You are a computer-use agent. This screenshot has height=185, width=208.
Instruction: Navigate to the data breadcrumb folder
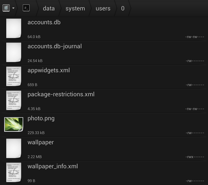coord(49,8)
